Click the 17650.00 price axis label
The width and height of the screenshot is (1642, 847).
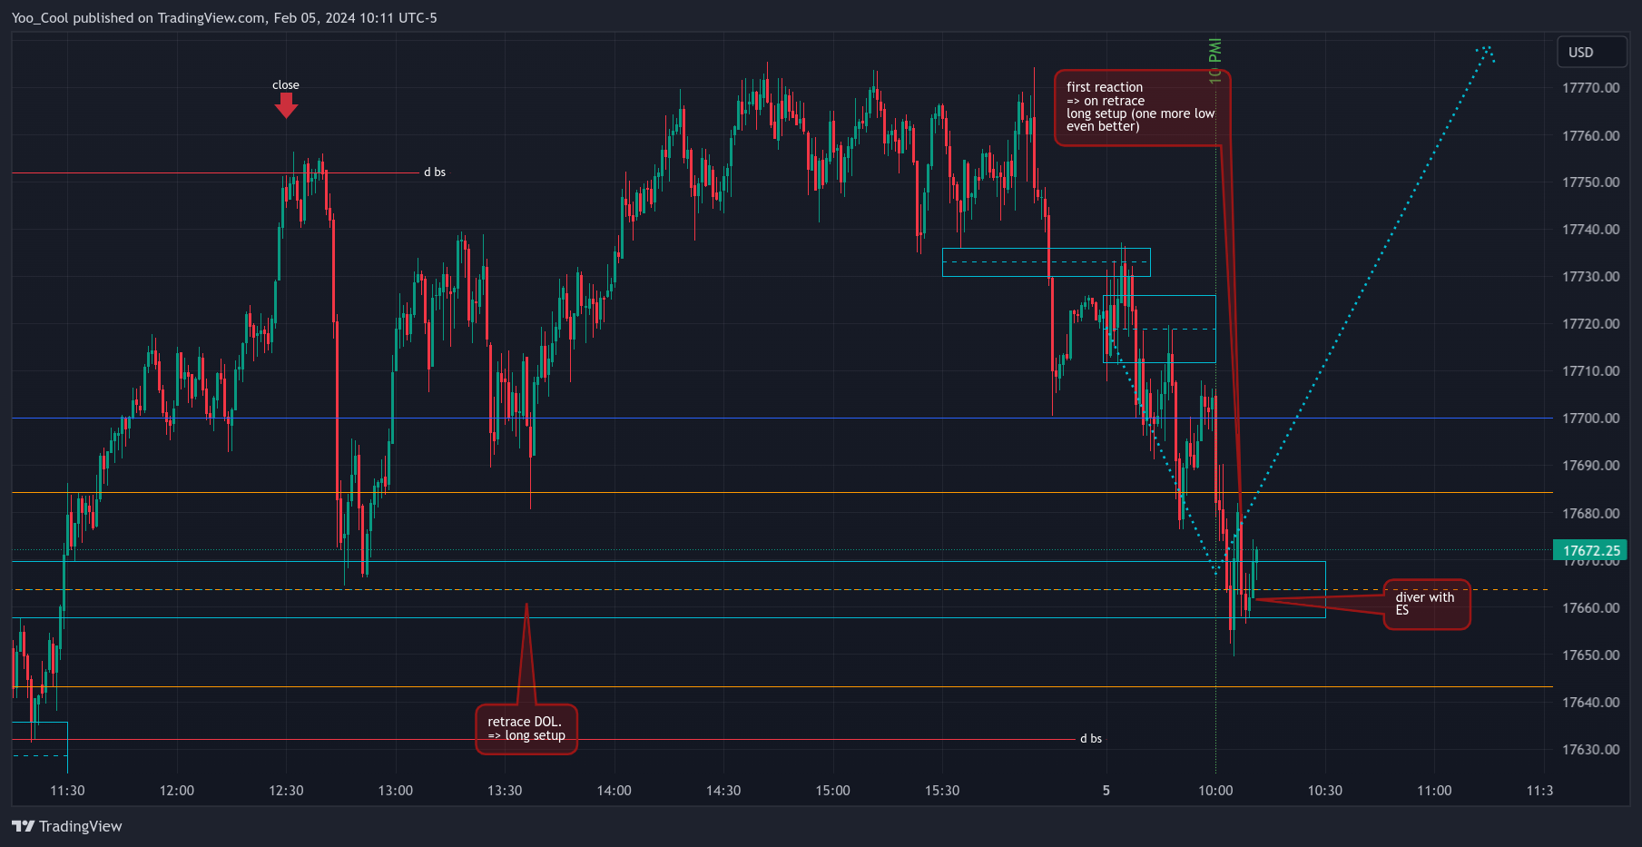(1590, 655)
